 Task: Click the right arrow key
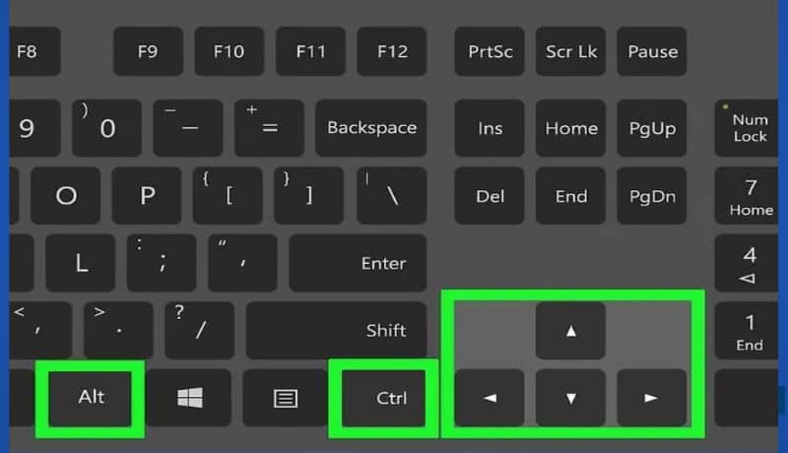coord(651,398)
